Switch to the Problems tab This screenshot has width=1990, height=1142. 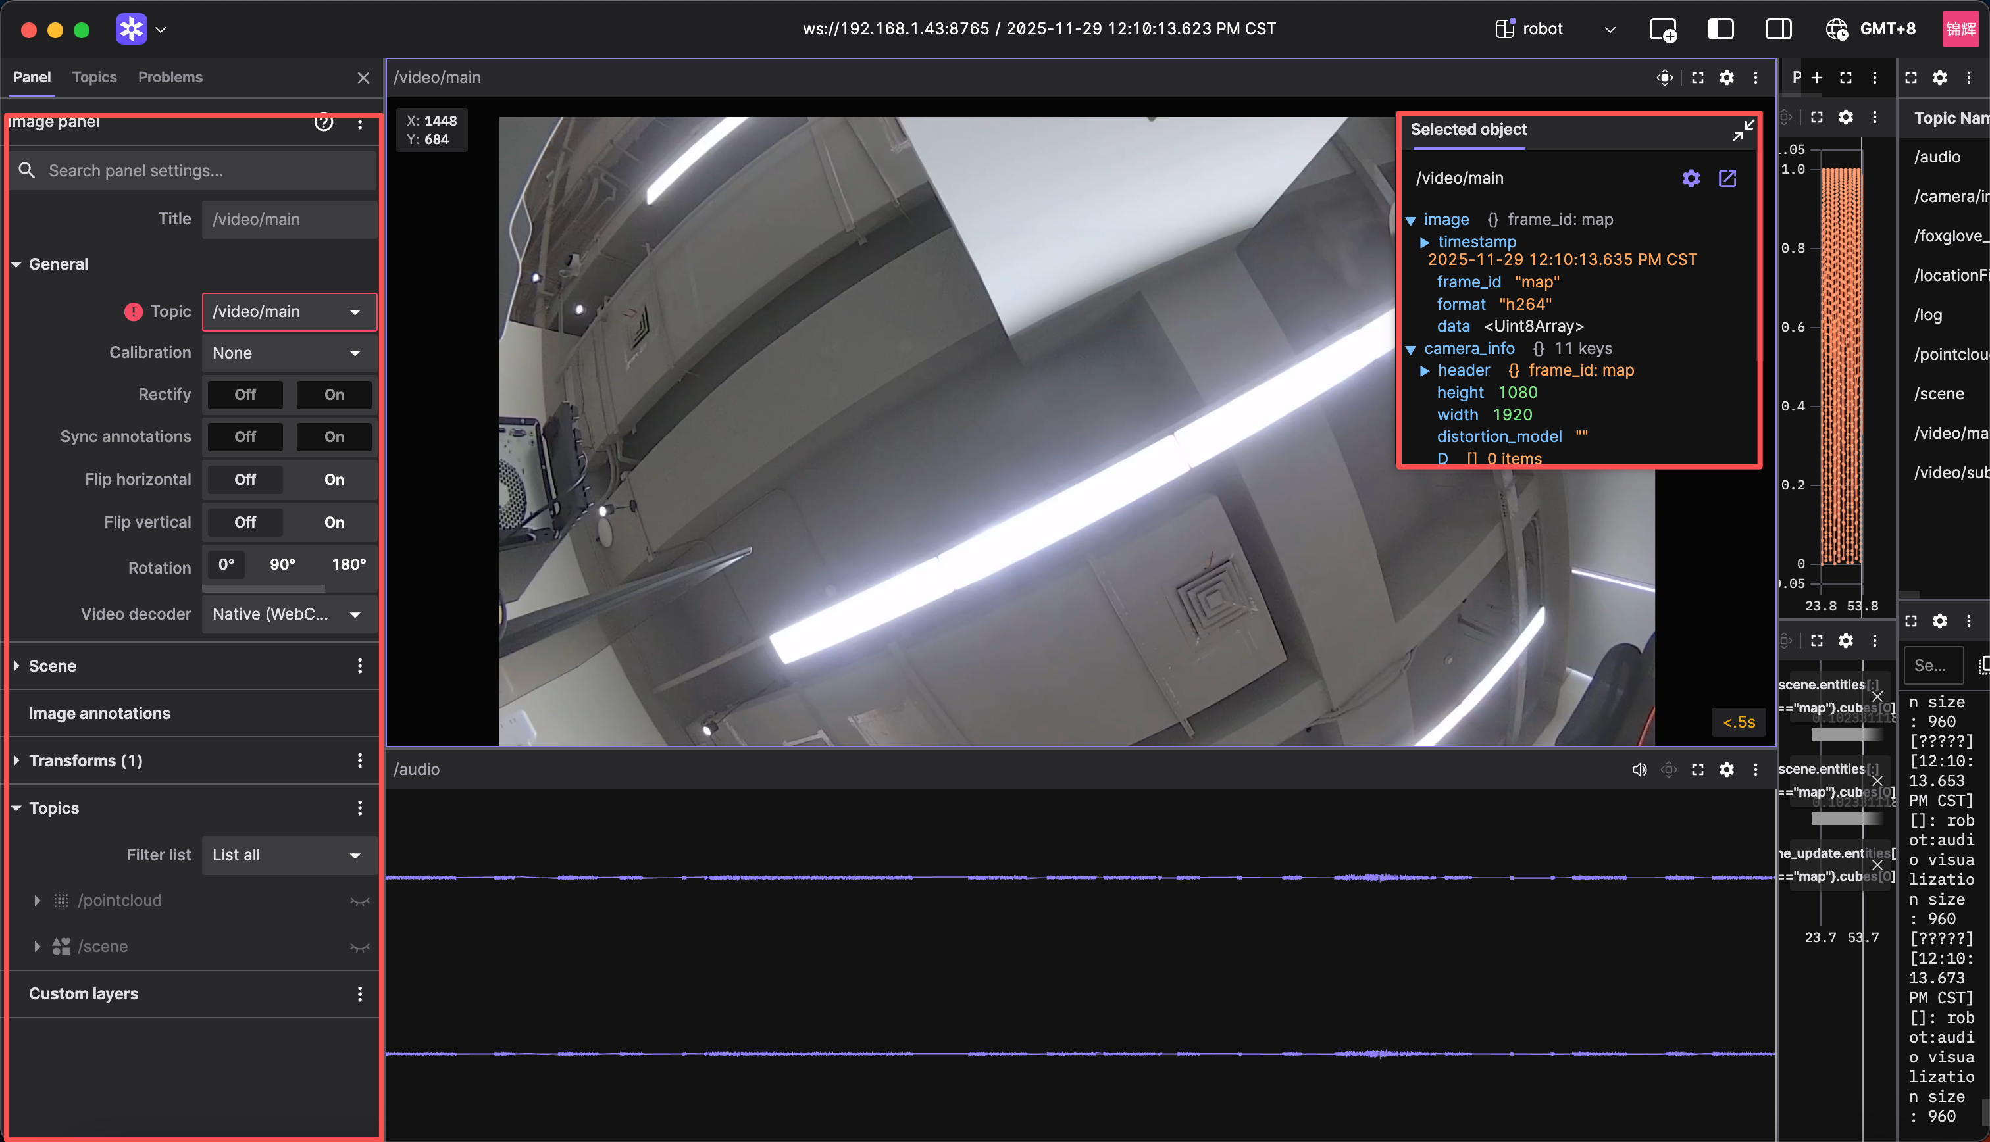tap(170, 77)
